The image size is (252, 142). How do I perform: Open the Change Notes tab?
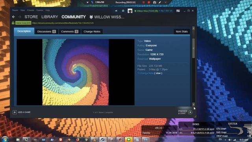[92, 32]
